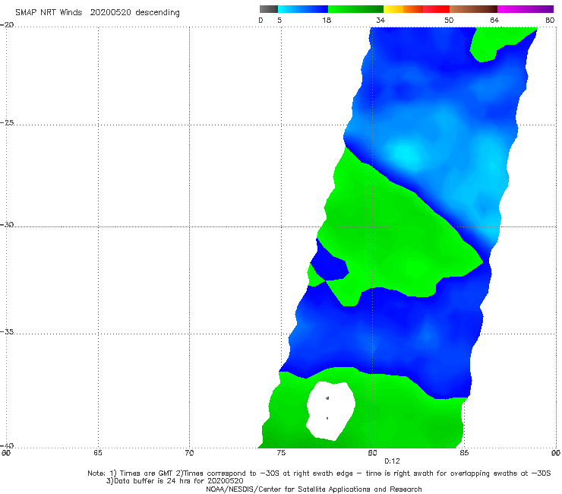Click the longitude axis label '75'
The image size is (562, 494).
(281, 453)
